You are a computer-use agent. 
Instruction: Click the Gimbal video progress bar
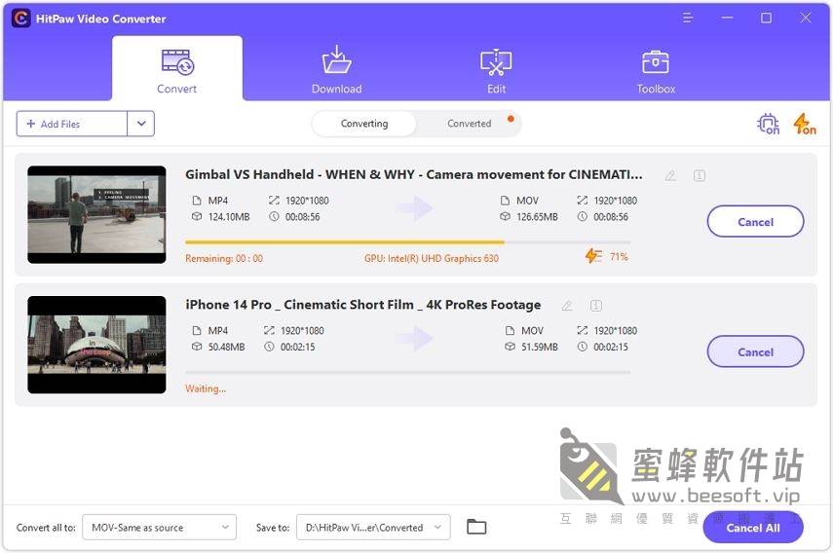(407, 242)
